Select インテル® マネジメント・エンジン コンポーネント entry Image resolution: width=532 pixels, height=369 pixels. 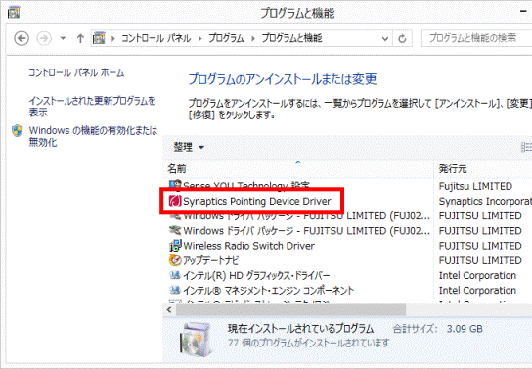click(268, 291)
